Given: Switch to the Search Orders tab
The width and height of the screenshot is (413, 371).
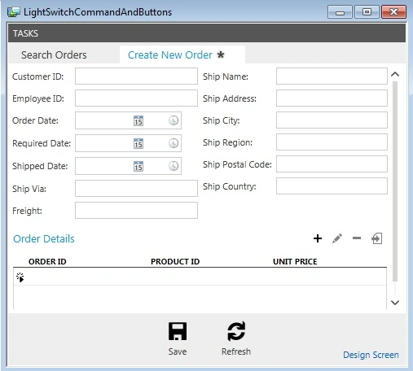Looking at the screenshot, I should coord(54,55).
